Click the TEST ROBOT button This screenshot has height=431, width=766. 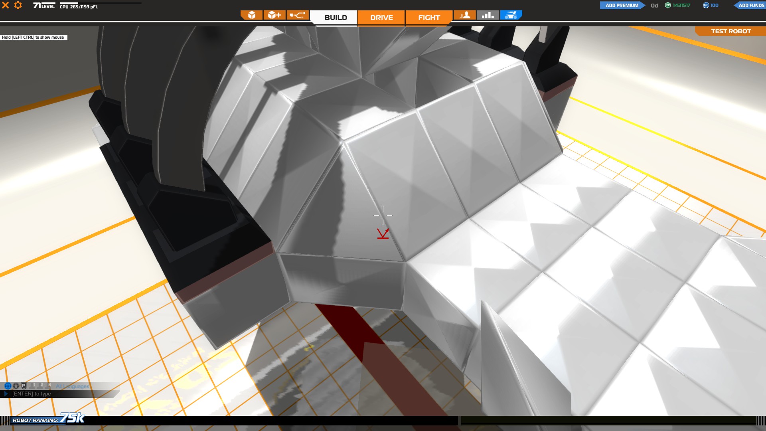pos(731,31)
